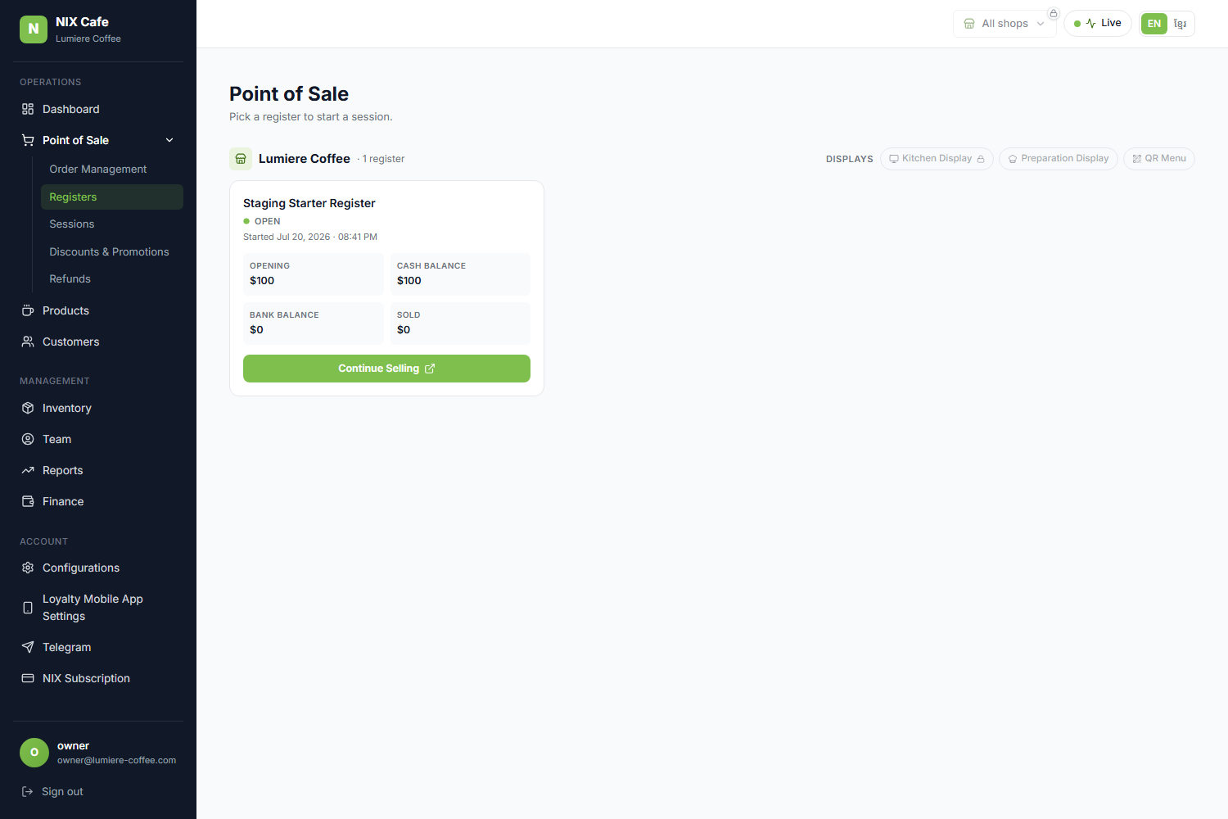Click the Lumiere Coffee shop icon
Image resolution: width=1228 pixels, height=819 pixels.
point(241,159)
